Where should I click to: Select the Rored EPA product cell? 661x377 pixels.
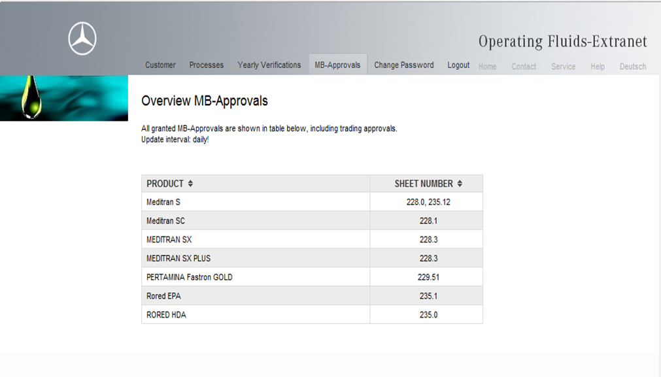pyautogui.click(x=256, y=296)
